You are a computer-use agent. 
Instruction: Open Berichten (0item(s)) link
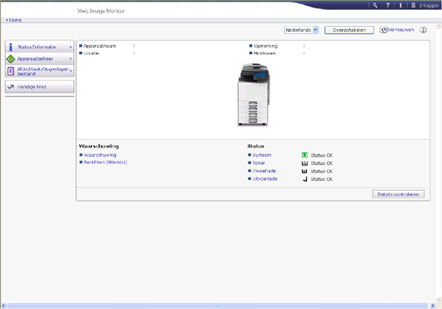click(105, 162)
